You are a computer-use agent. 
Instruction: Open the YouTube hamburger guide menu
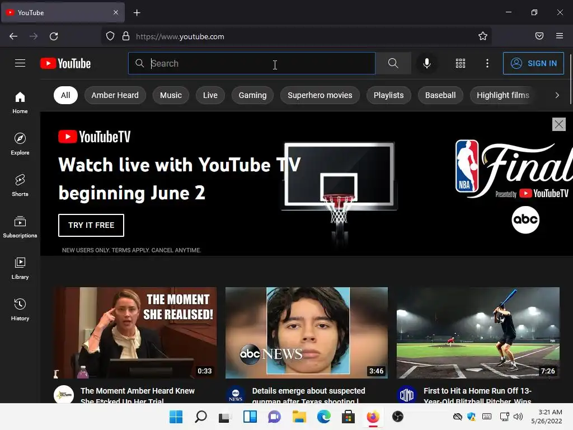tap(20, 63)
